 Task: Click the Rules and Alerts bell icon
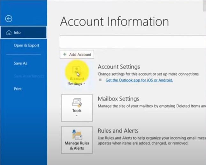coord(77,135)
